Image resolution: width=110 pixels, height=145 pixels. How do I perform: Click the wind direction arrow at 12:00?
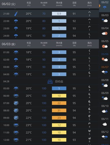coord(89,138)
